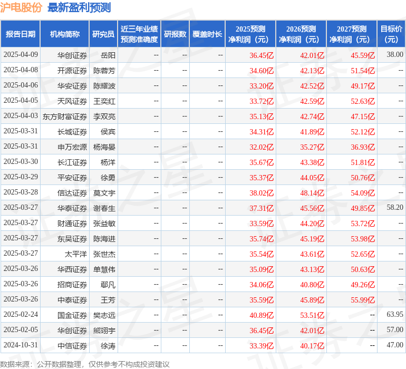Image resolution: width=406 pixels, height=369 pixels.
Task: Click the 40.89亿 forecast value for 国金证券
Action: click(262, 315)
